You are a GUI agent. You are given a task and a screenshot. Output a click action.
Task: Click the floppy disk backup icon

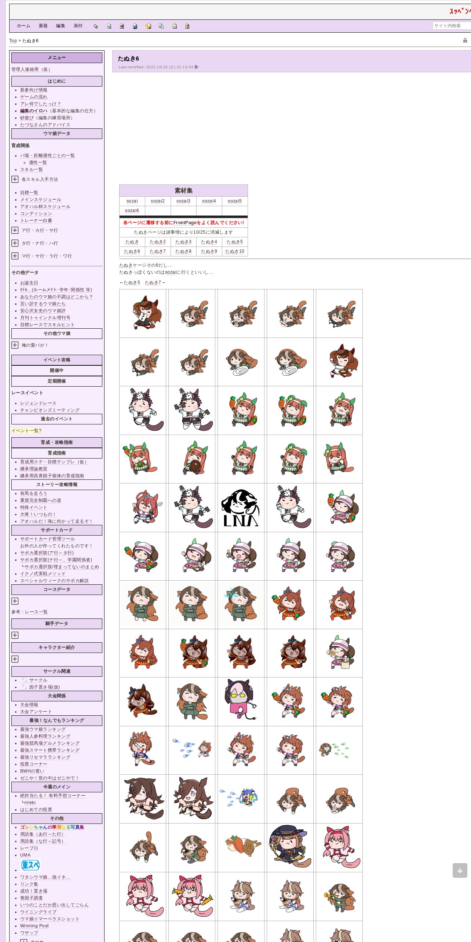pyautogui.click(x=135, y=26)
